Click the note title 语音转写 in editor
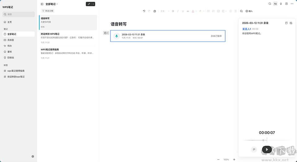The height and width of the screenshot is (162, 297). click(x=118, y=24)
